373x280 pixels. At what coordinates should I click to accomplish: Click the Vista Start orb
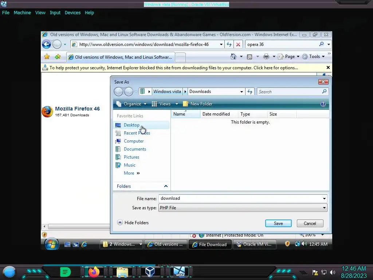(52, 244)
